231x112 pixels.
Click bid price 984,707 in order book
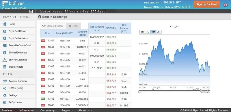tap(111, 106)
